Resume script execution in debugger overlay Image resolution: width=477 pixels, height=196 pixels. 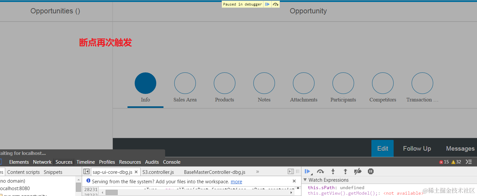coord(267,4)
